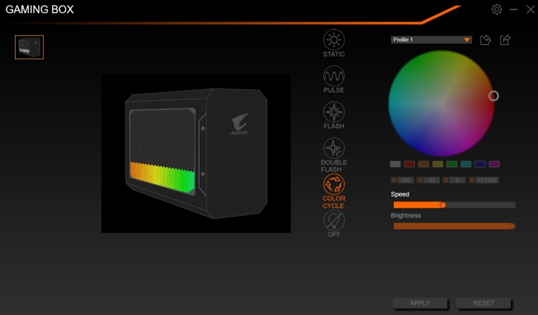Click the center of the color wheel
The image size is (538, 315).
click(x=441, y=103)
